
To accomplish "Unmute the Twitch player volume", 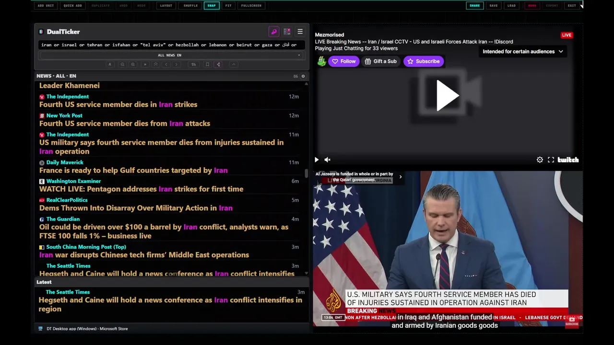I will (x=328, y=160).
